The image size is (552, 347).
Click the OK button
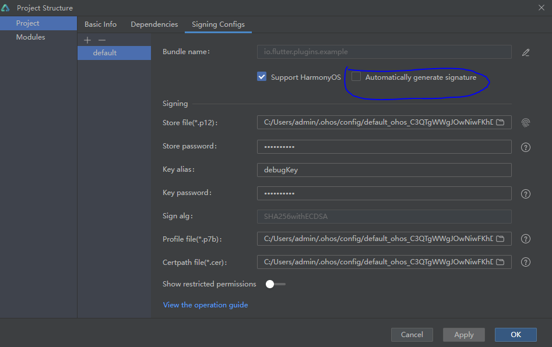point(516,335)
